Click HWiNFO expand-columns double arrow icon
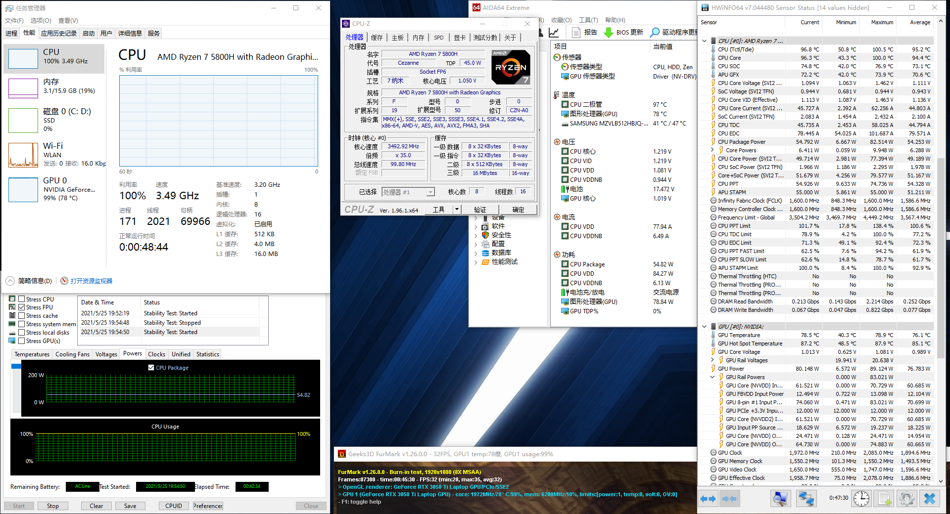Image resolution: width=950 pixels, height=514 pixels. click(x=708, y=499)
